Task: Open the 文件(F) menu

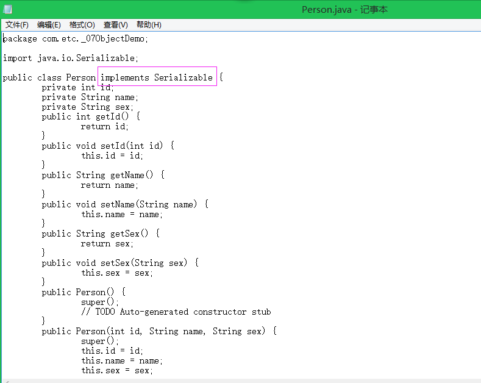Action: (x=17, y=25)
